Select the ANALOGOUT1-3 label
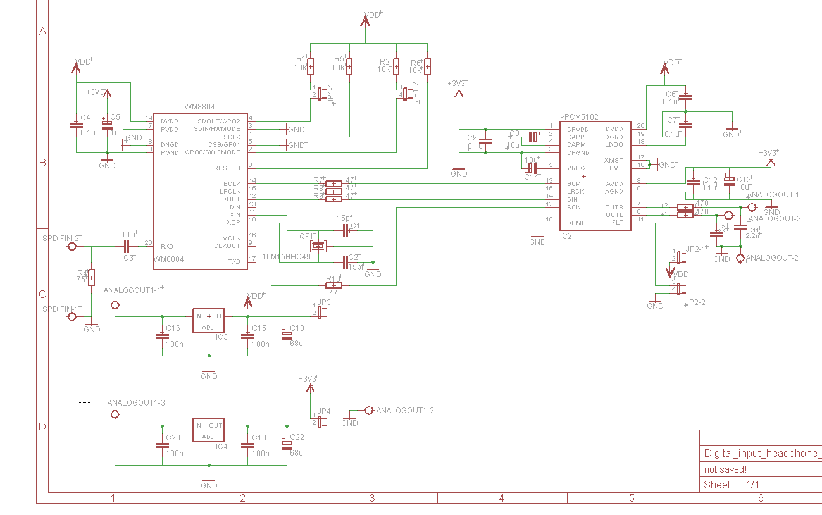 click(137, 402)
